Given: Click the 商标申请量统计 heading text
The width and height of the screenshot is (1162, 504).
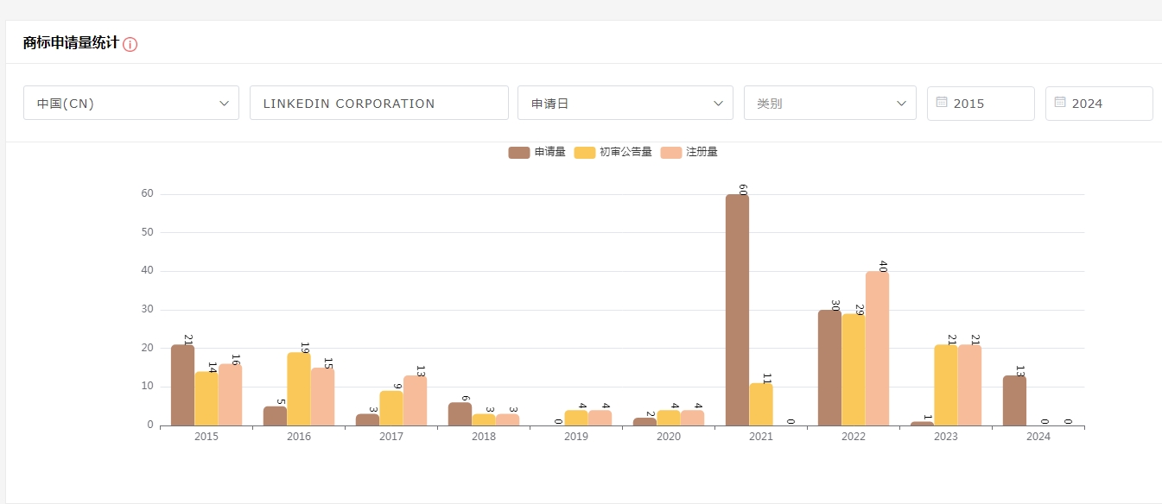Looking at the screenshot, I should [71, 43].
